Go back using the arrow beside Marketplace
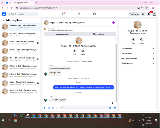This screenshot has height=128, width=160. click(x=4, y=20)
